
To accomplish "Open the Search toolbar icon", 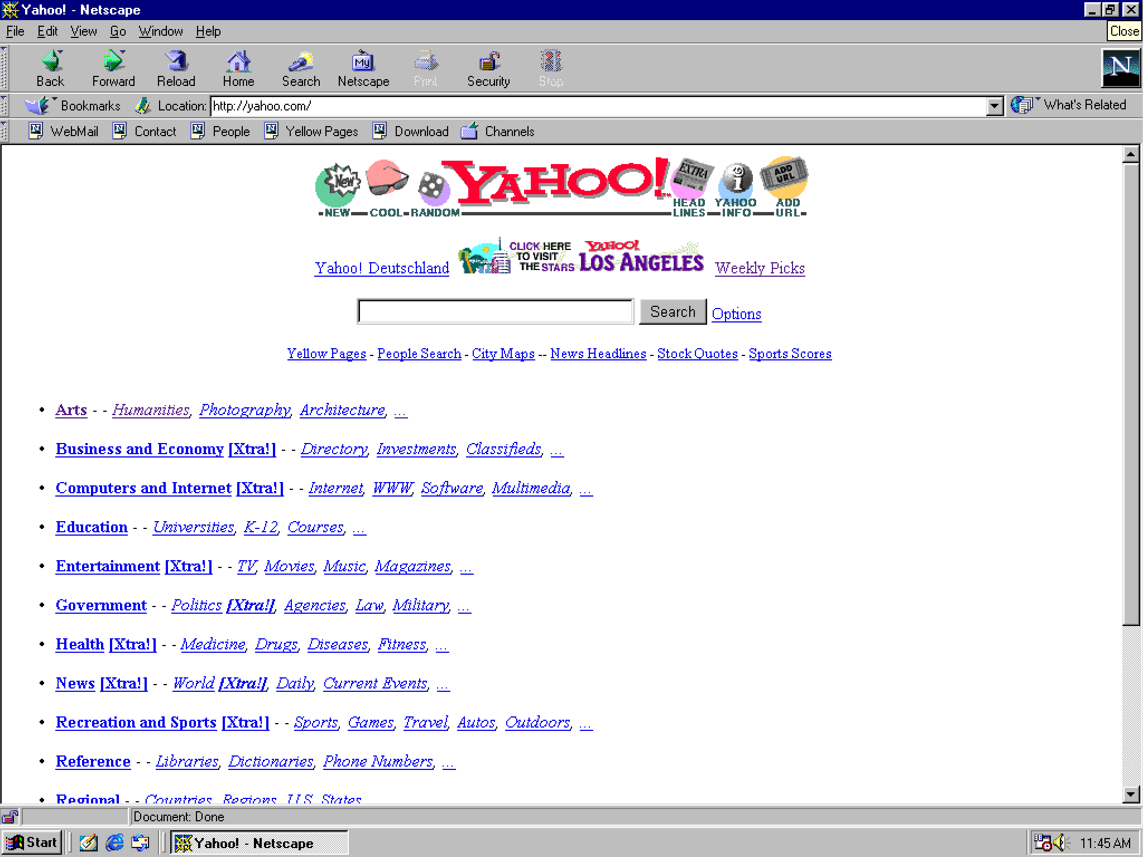I will (x=301, y=69).
